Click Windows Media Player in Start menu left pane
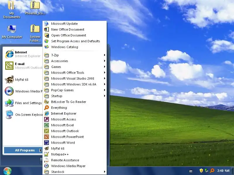Viewport: 234px width, 175px height. 23,91
